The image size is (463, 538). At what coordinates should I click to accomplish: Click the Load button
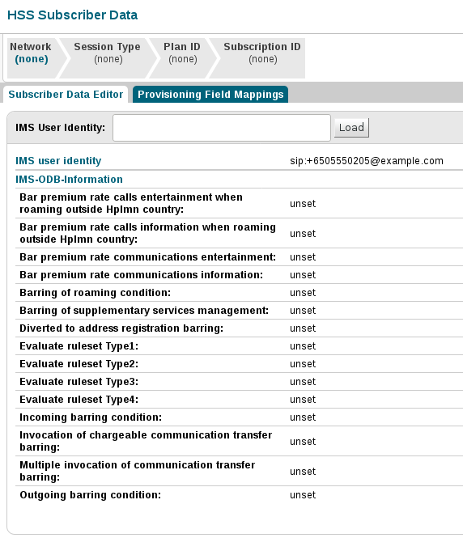pos(351,128)
